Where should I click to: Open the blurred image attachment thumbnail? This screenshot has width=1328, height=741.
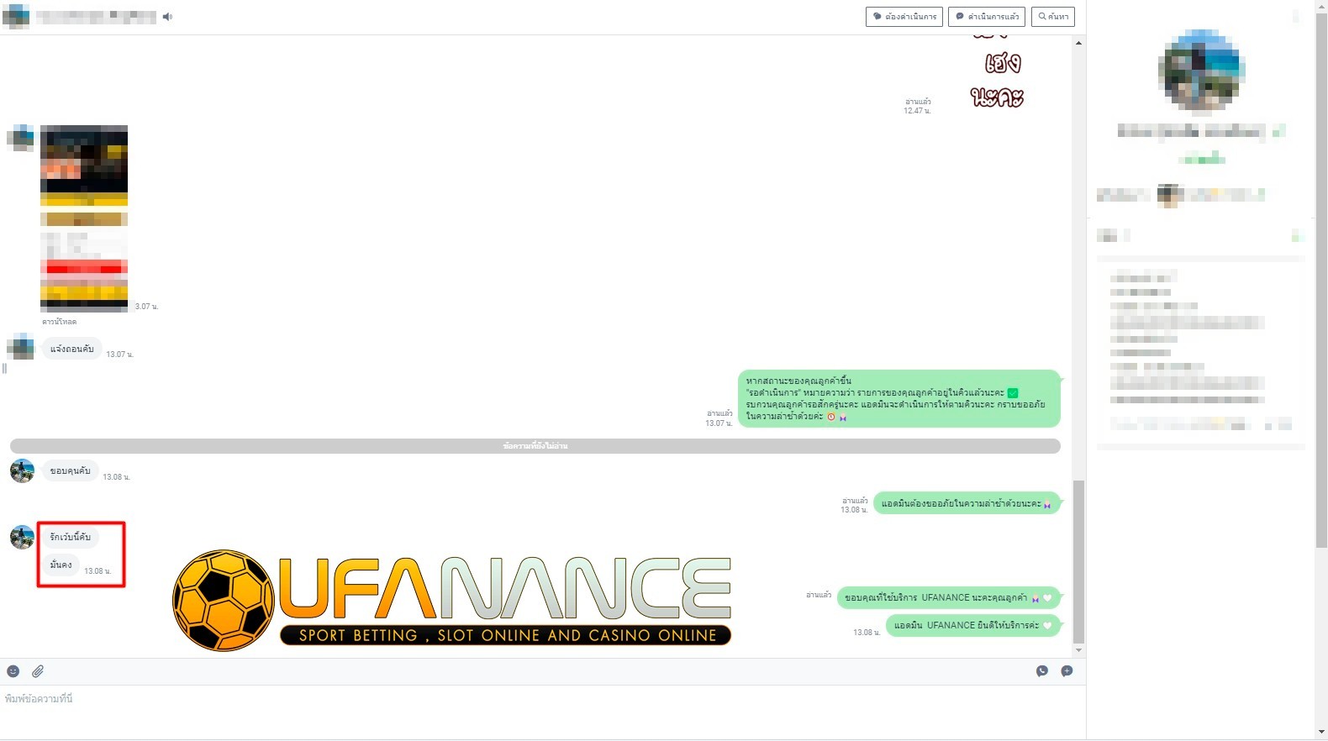coord(84,218)
